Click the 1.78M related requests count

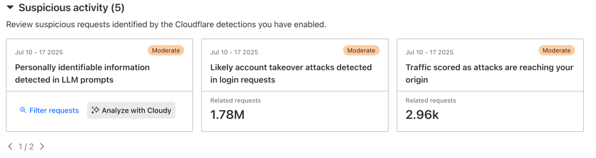coord(227,115)
